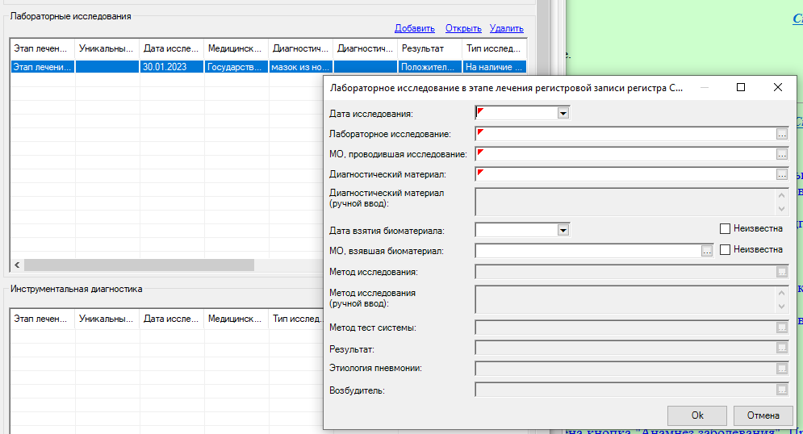
Task: Select the Положител... result cell
Action: click(x=429, y=66)
